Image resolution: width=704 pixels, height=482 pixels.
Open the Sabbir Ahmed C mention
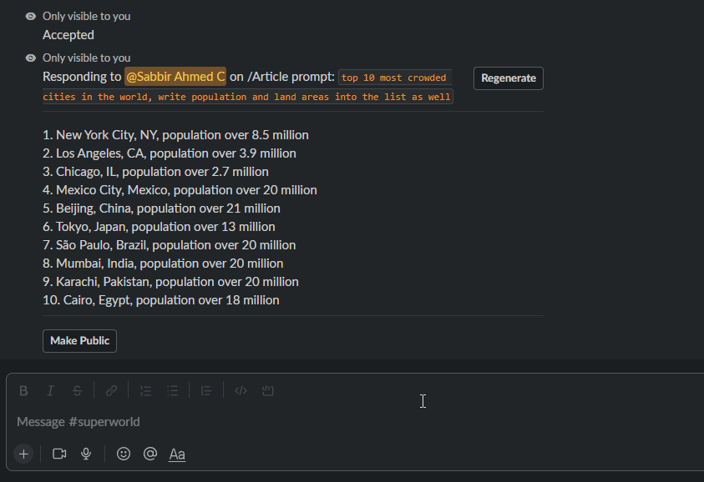pyautogui.click(x=175, y=76)
